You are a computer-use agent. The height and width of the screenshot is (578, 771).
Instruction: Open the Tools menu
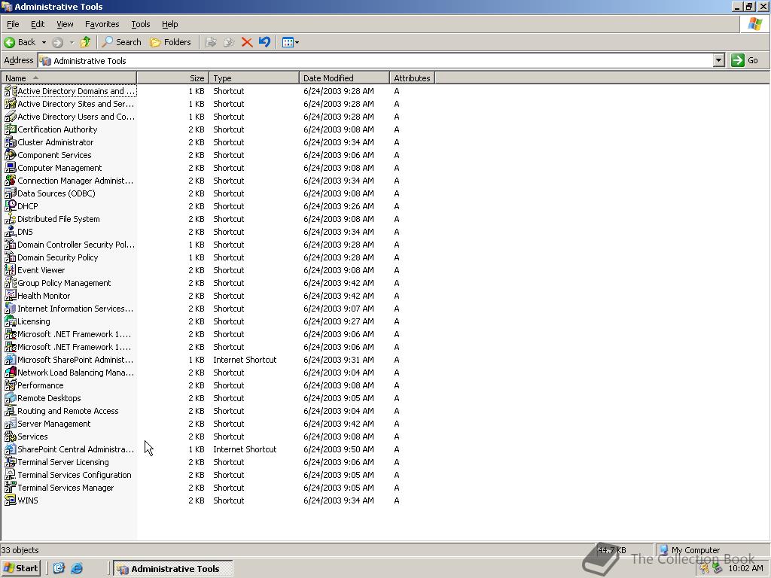click(x=140, y=24)
